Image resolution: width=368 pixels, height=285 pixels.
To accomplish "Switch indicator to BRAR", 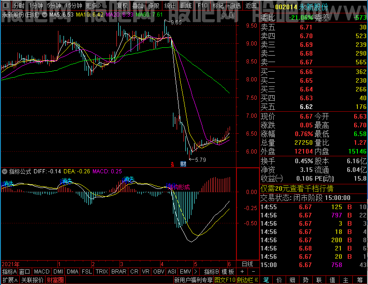I will click(x=119, y=272).
